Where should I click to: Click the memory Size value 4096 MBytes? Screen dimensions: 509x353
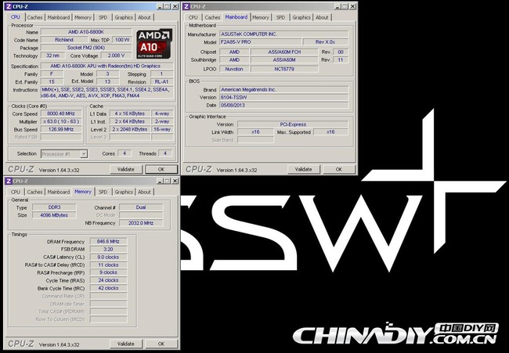tap(54, 215)
